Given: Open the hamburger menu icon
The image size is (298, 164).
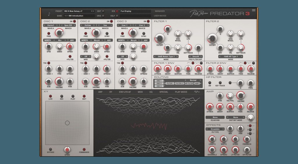Looking at the screenshot, I should (x=253, y=10).
